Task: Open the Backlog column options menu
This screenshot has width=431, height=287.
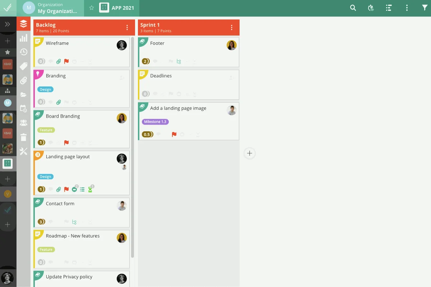Action: click(127, 28)
